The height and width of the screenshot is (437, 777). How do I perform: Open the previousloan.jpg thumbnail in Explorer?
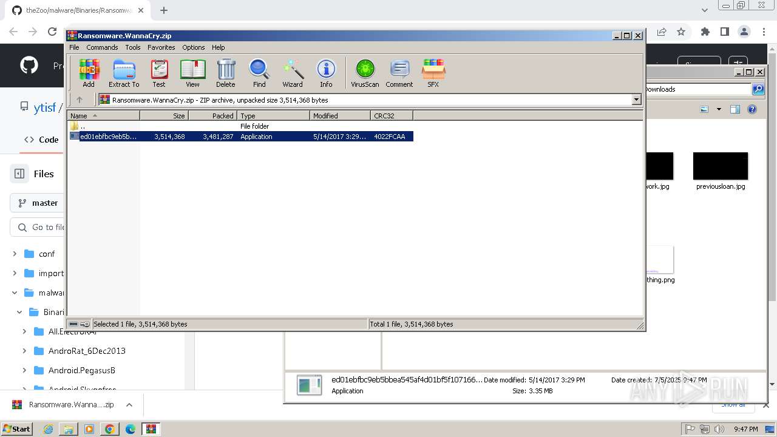[721, 166]
